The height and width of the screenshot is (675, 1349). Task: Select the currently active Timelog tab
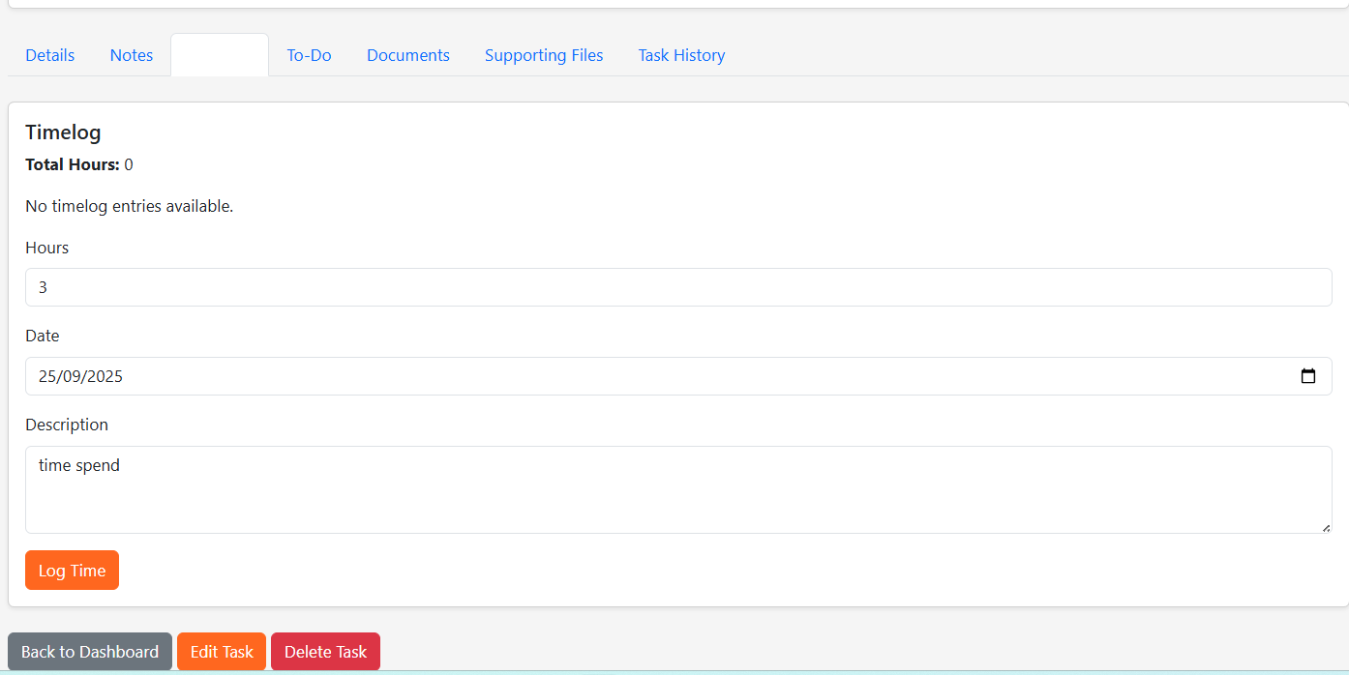click(x=219, y=55)
